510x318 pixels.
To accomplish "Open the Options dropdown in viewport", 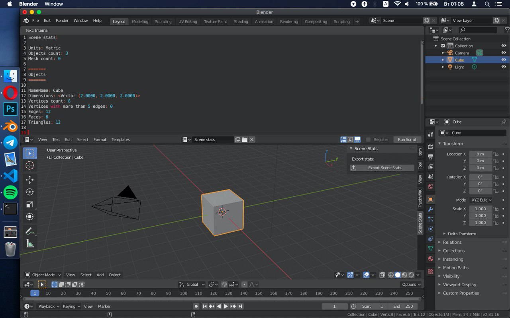I will [x=411, y=284].
